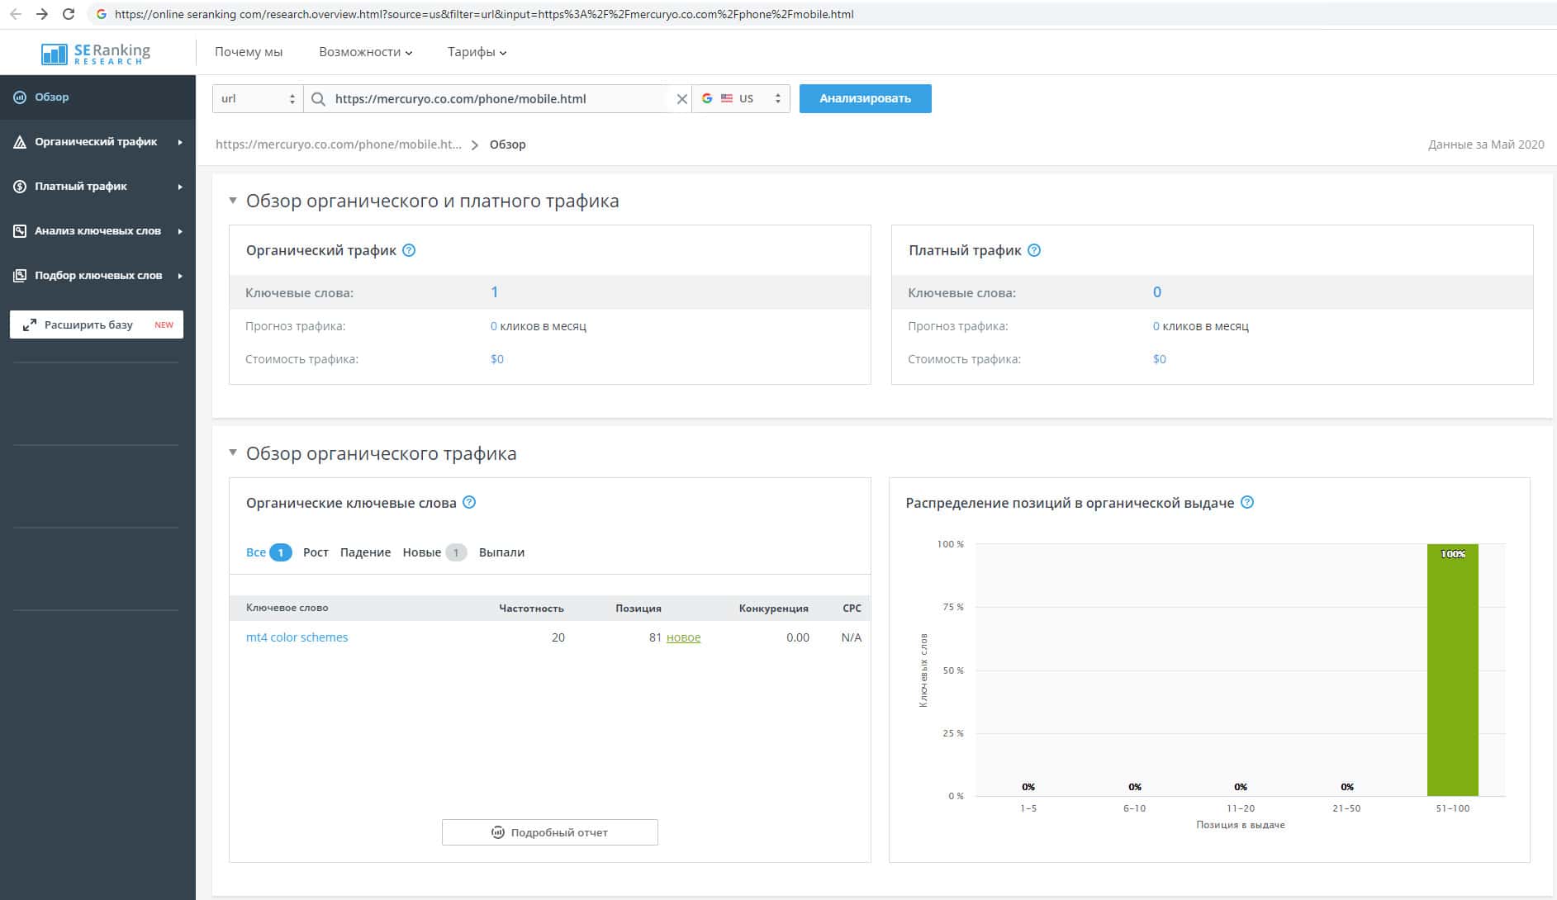Click help icon next to Платный трафик
1557x900 pixels.
(1033, 250)
